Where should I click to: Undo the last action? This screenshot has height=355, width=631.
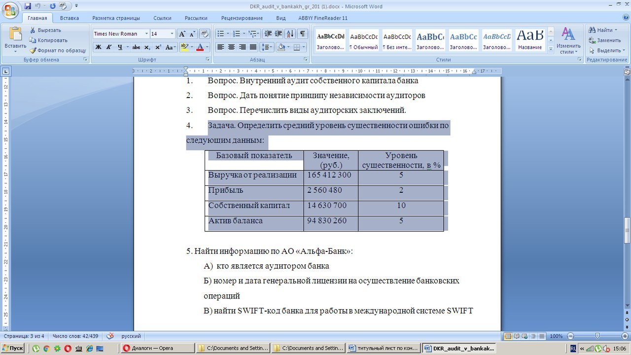[x=37, y=6]
